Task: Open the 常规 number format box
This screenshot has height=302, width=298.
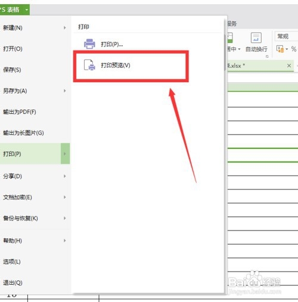Action: [x=286, y=36]
